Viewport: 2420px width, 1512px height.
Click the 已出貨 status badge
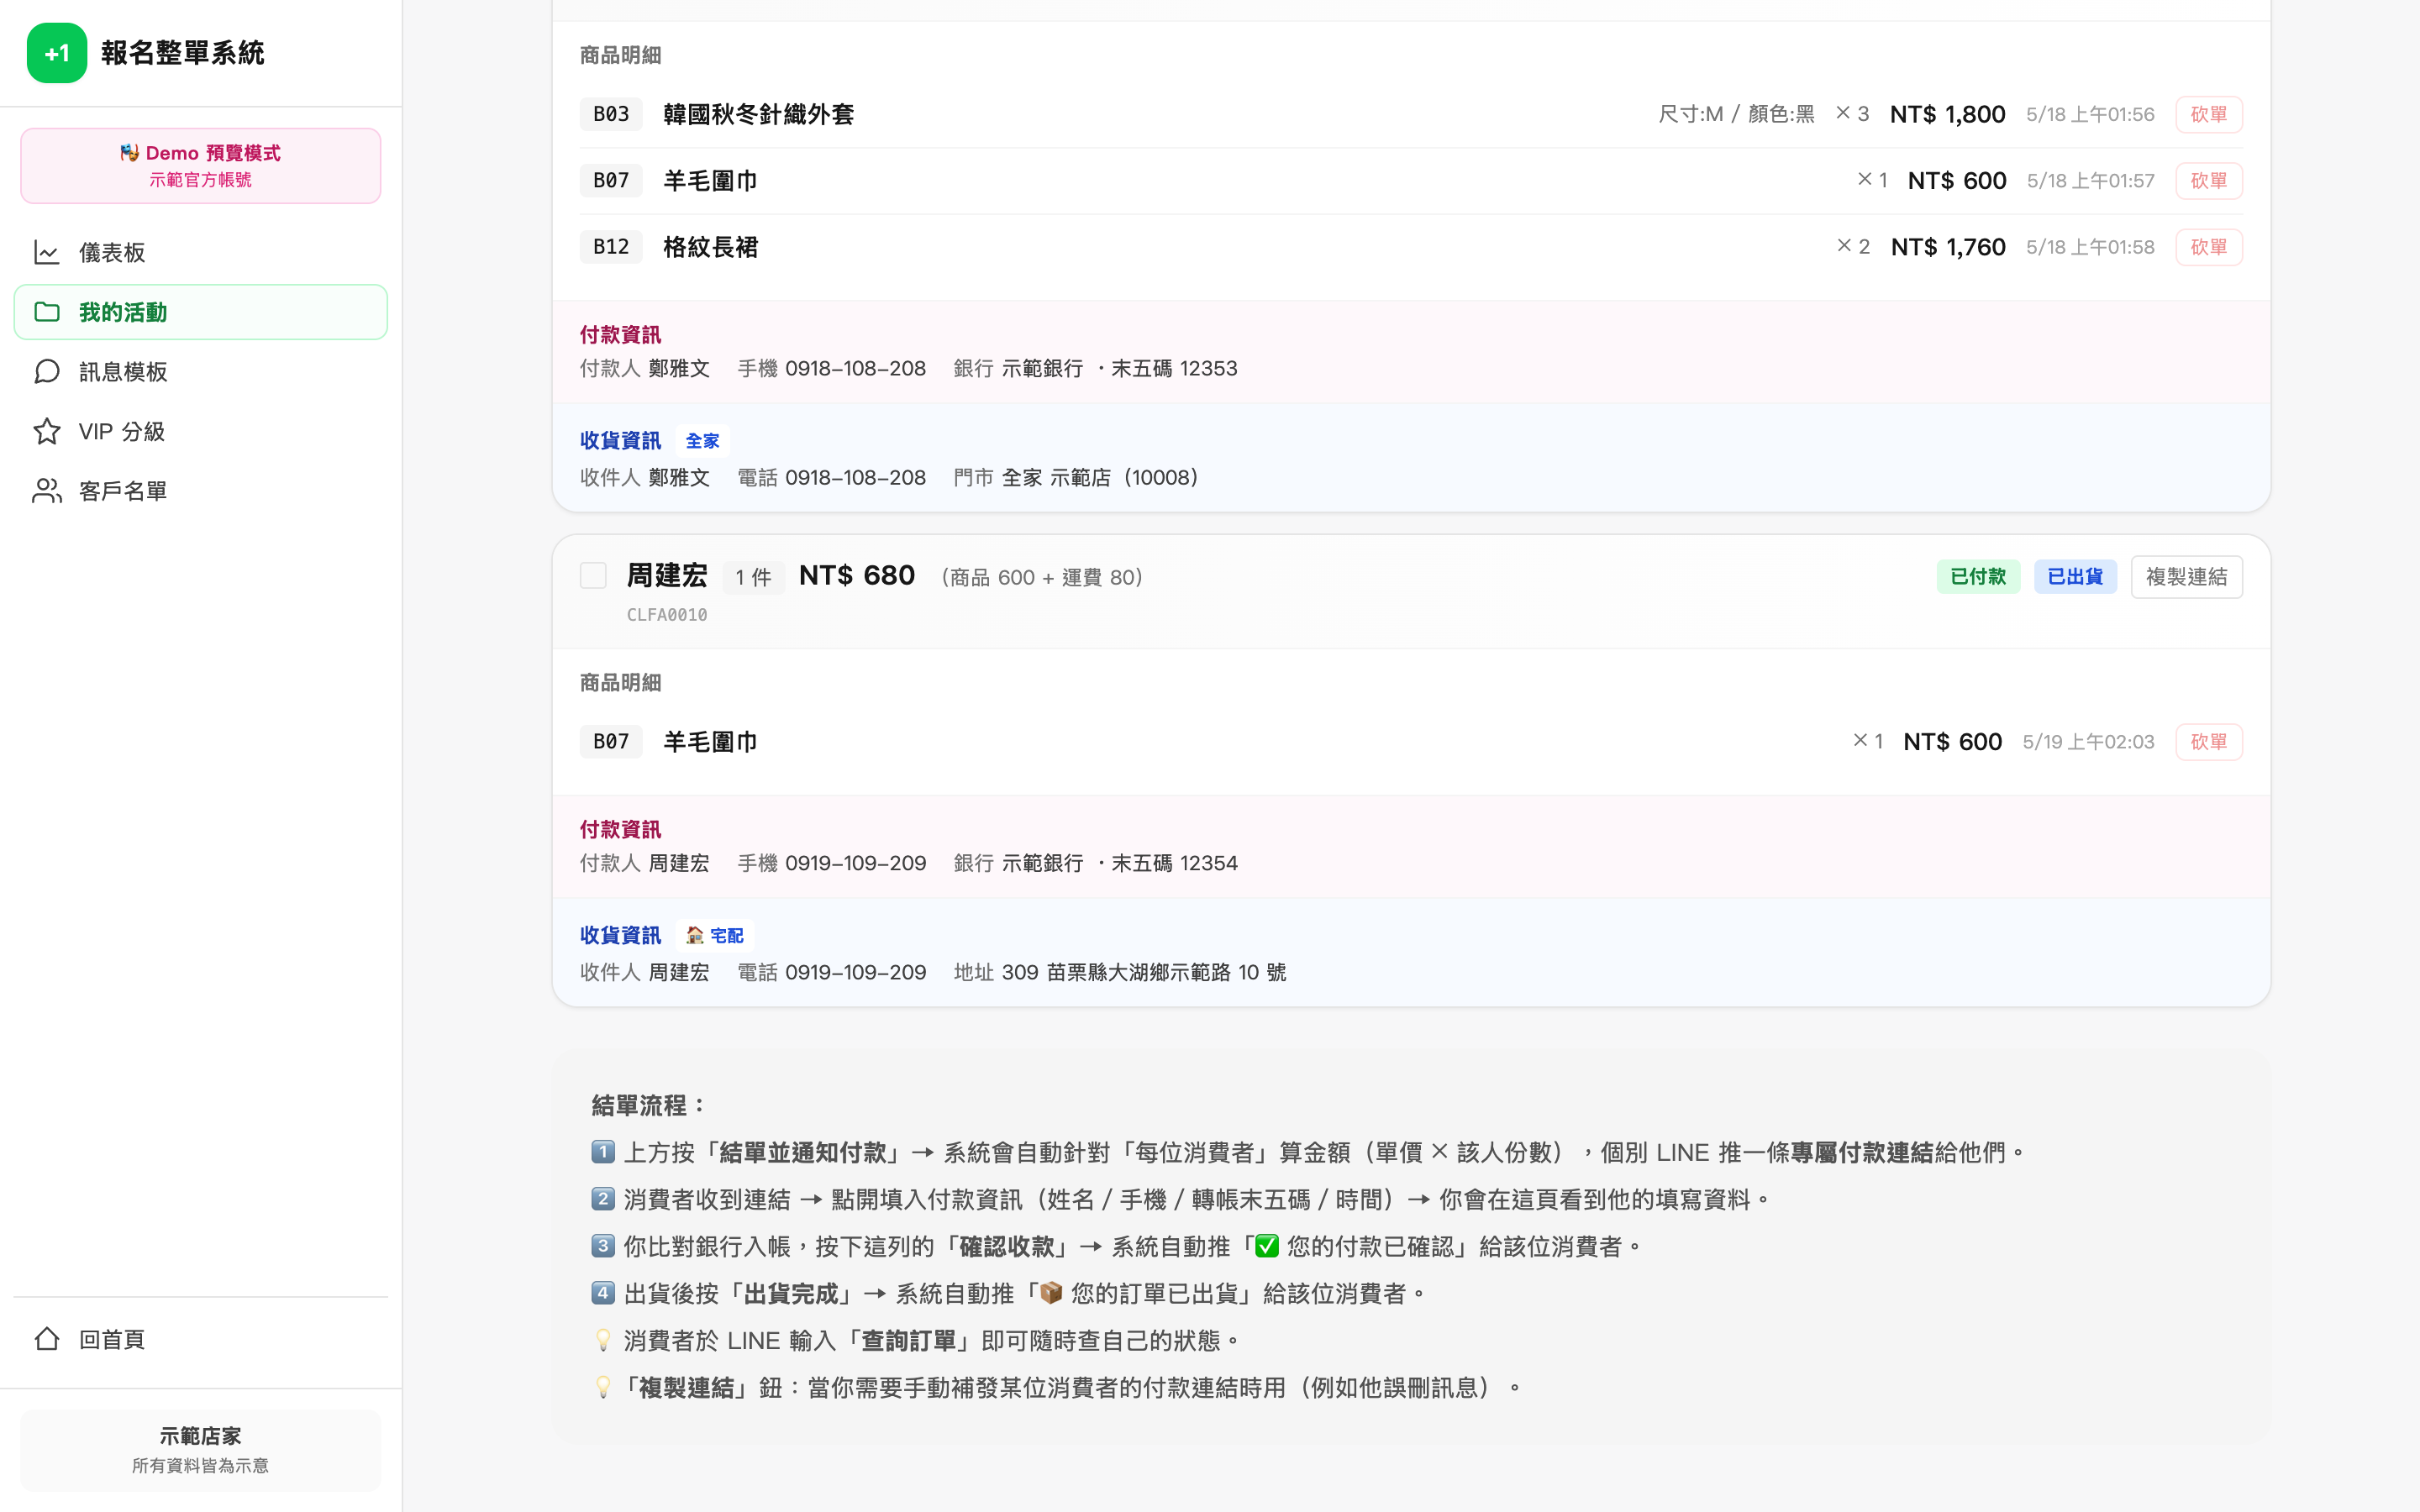click(x=2075, y=577)
